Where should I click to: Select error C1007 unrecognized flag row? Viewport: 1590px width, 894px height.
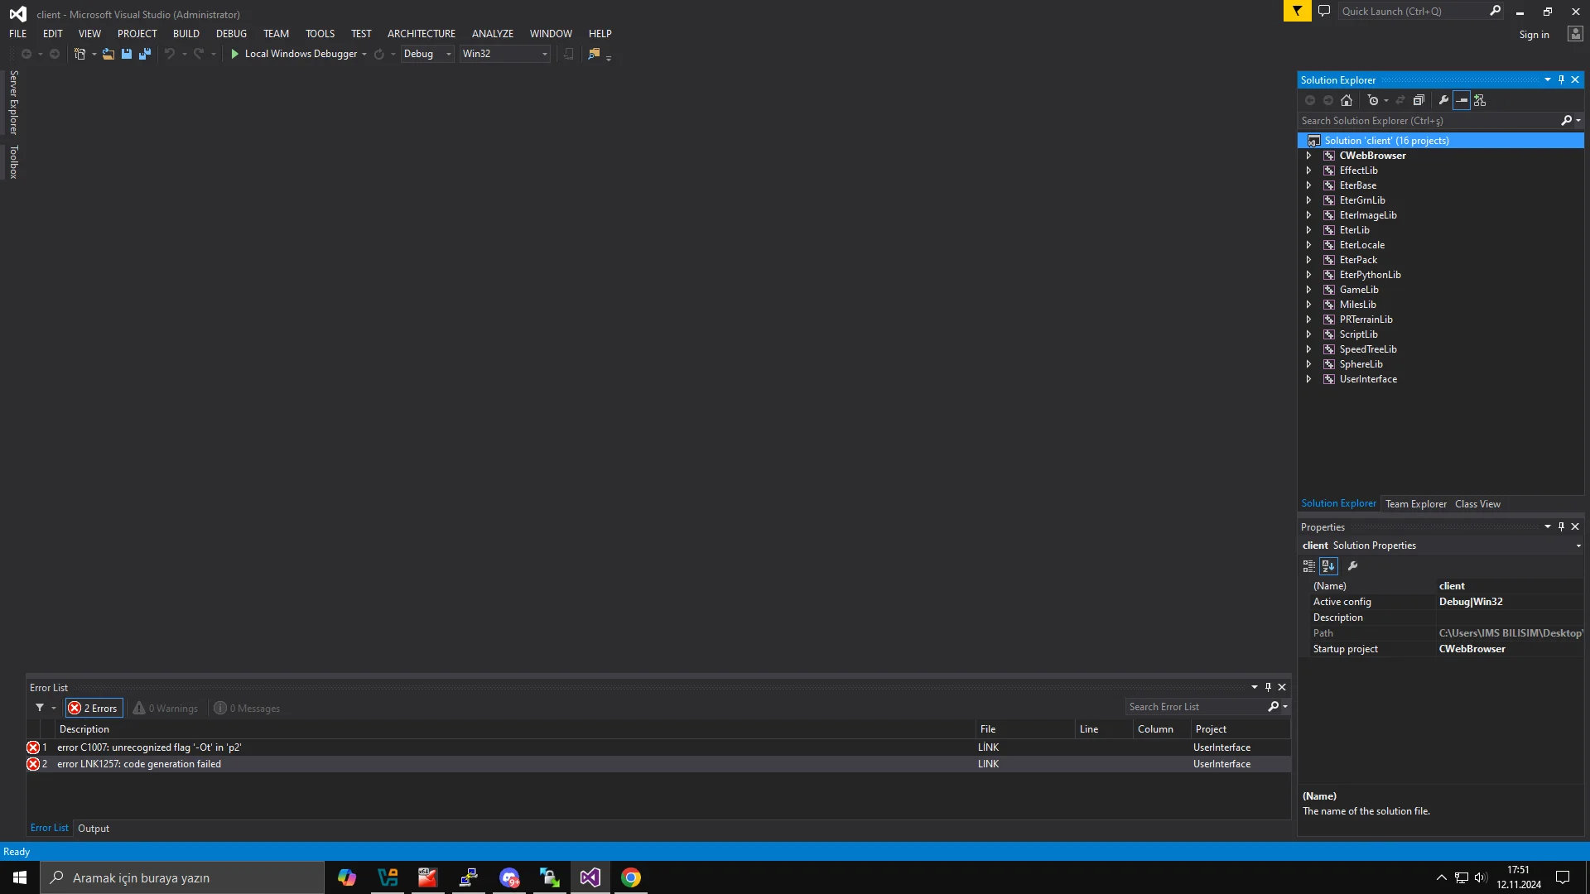(x=658, y=747)
